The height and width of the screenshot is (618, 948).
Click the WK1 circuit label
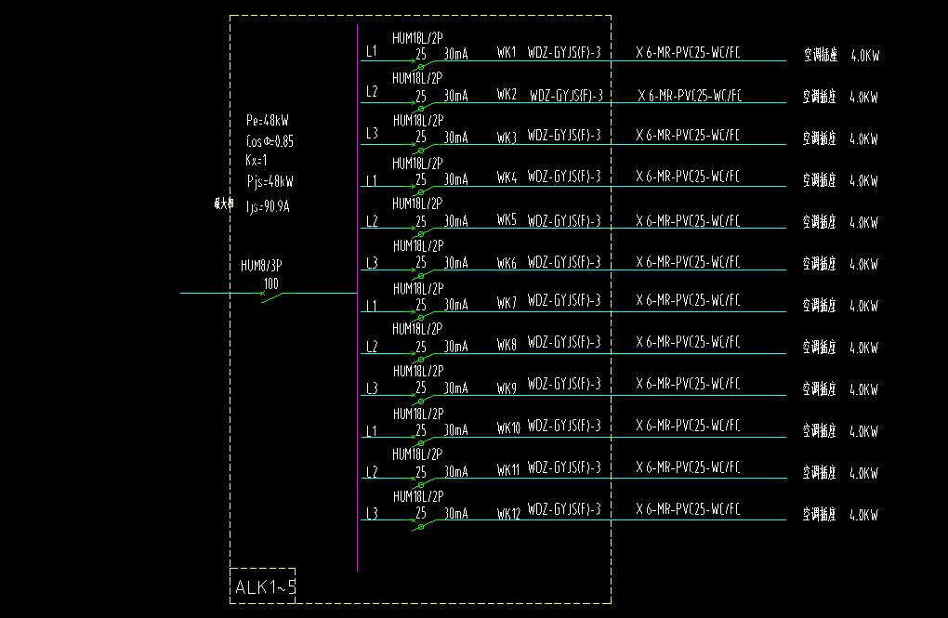tap(507, 53)
